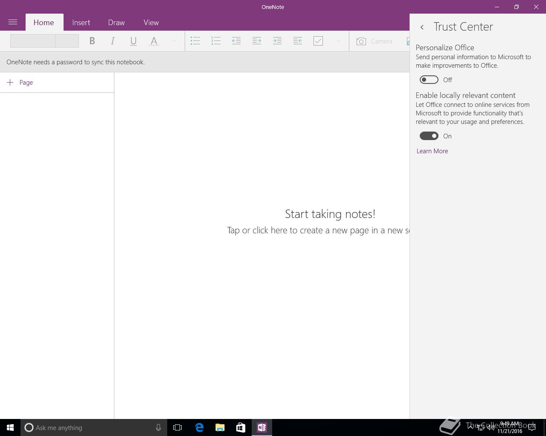Image resolution: width=546 pixels, height=436 pixels.
Task: Open File Explorer from taskbar
Action: click(220, 427)
